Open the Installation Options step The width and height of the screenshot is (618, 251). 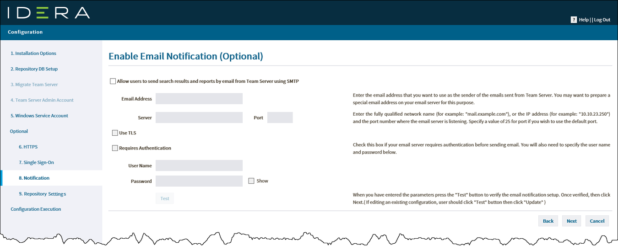click(33, 53)
